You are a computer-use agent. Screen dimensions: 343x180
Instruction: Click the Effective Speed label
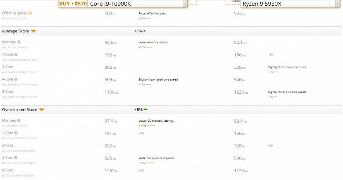click(x=15, y=13)
